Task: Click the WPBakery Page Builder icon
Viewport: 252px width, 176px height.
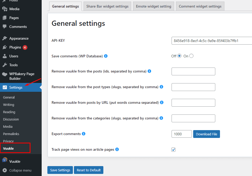Action: [5, 74]
